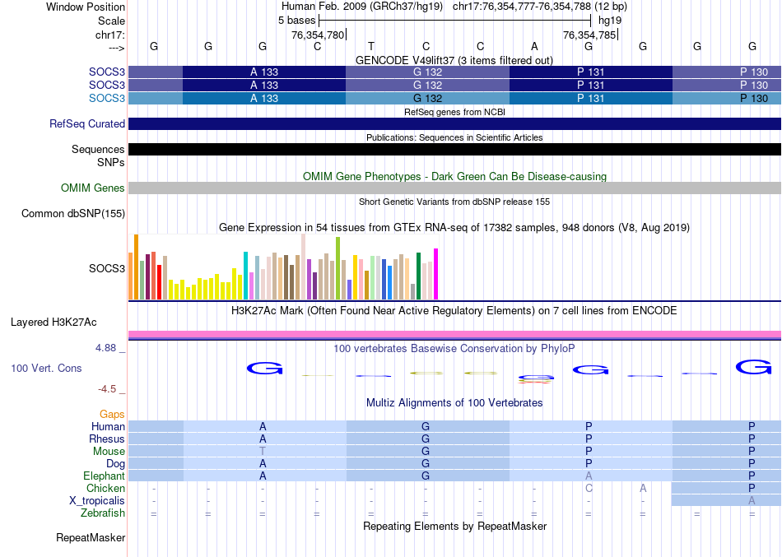Screen dimensions: 782x557
Task: Open '100 vertebrates Basewise Conservation by PhyloP' title
Action: click(x=454, y=349)
